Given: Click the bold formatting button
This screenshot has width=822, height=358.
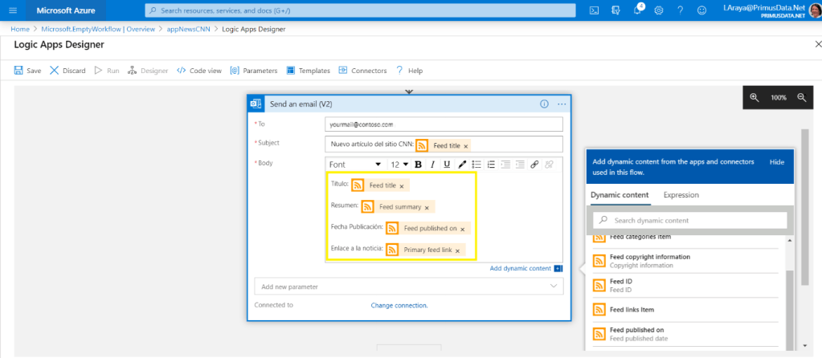Looking at the screenshot, I should pyautogui.click(x=418, y=165).
